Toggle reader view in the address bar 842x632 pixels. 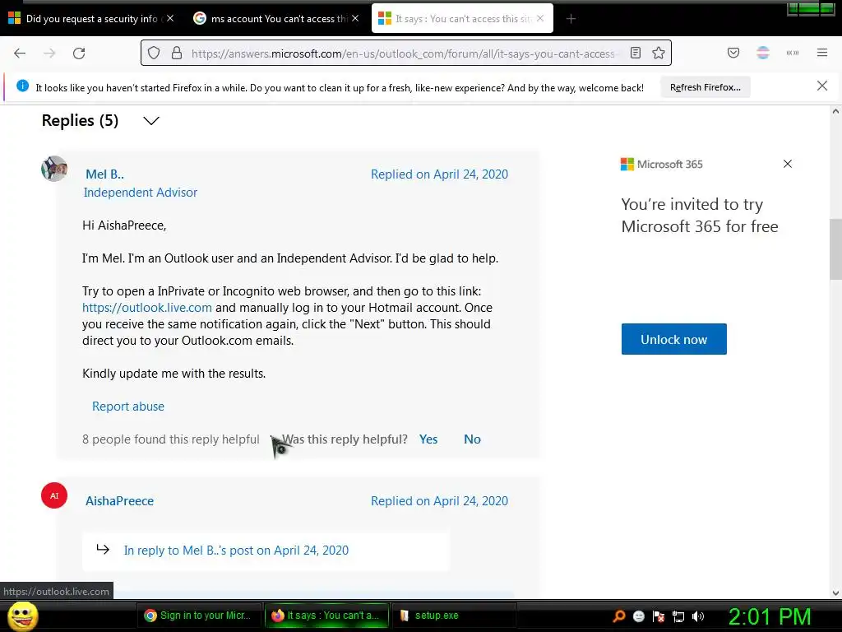click(x=636, y=53)
